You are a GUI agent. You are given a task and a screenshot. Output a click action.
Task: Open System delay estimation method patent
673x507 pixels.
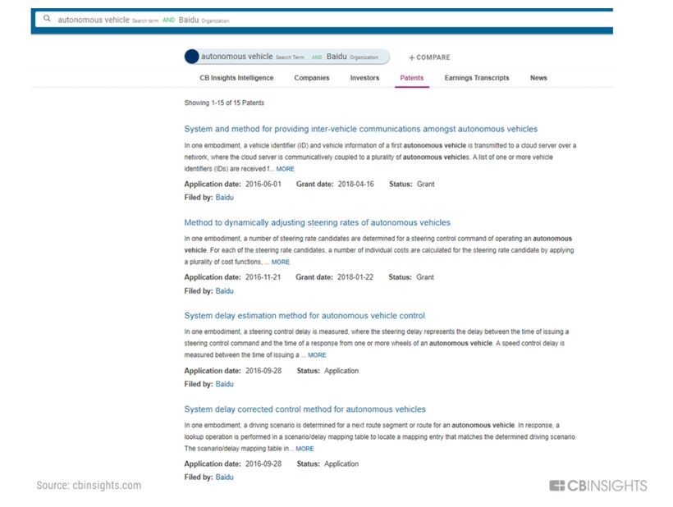(304, 315)
